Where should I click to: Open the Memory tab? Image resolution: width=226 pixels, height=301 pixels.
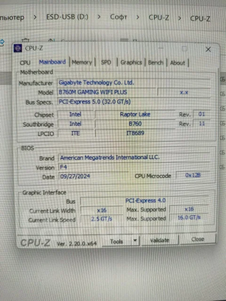[x=81, y=62]
